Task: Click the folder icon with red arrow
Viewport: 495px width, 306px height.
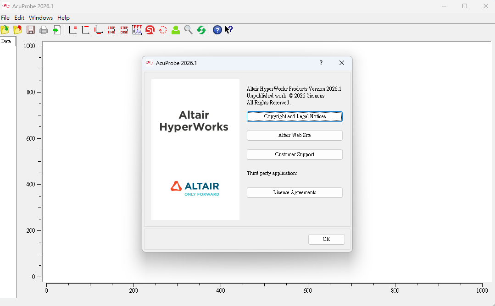Action: [18, 30]
